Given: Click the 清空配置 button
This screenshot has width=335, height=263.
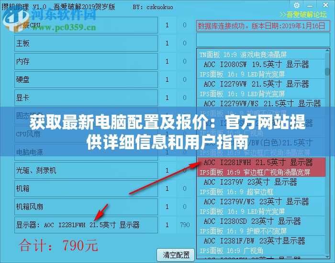Looking at the screenshot, I should tap(176, 255).
